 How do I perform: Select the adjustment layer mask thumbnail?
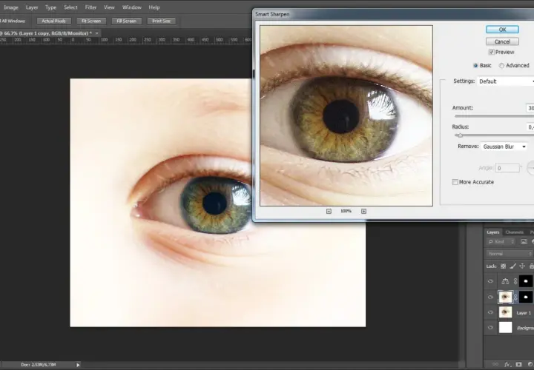526,281
